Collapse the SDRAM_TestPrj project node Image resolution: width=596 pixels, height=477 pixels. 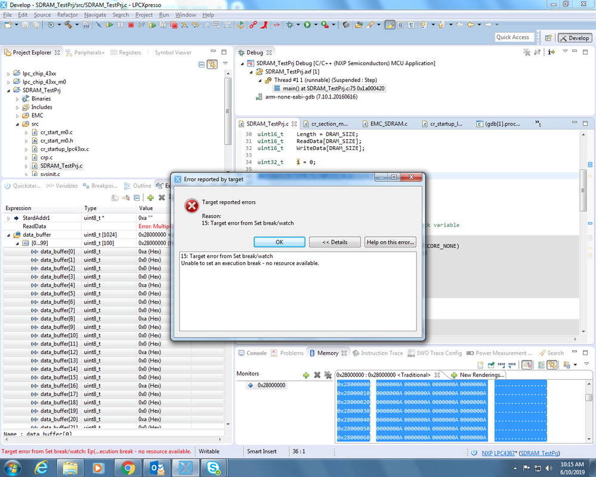coord(8,91)
